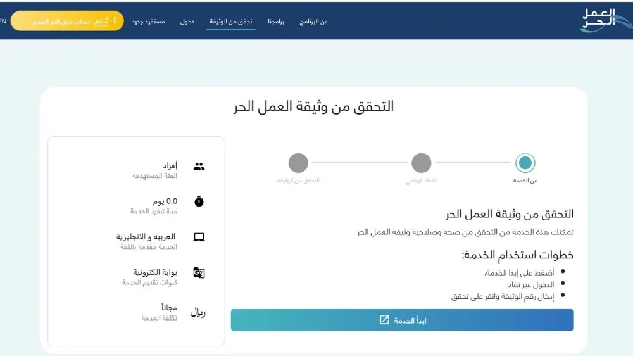Click the تكلفة الخدمة label
The height and width of the screenshot is (356, 633).
[159, 318]
